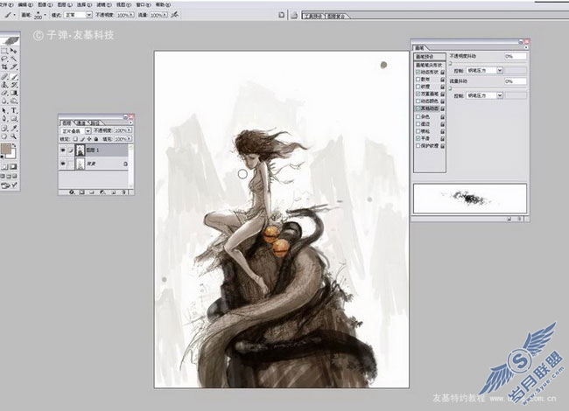
Task: Switch to the 通道 Channels tab
Action: pos(81,123)
